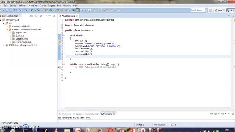The width and height of the screenshot is (235, 132).
Task: Collapse the check() method fold marker
Action: click(x=64, y=36)
